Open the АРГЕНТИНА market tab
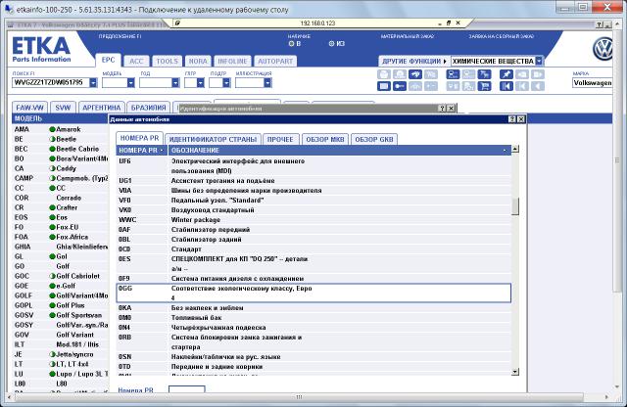 point(102,108)
